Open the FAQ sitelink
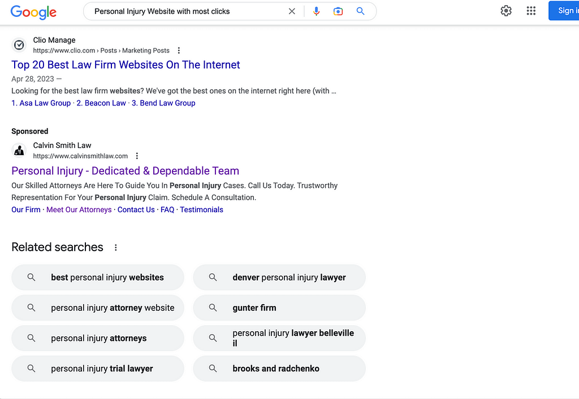Viewport: 579px width, 399px height. click(x=167, y=209)
